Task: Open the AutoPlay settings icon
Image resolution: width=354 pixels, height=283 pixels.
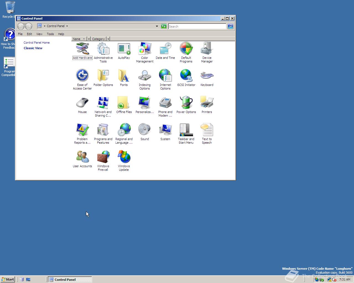Action: point(124,51)
